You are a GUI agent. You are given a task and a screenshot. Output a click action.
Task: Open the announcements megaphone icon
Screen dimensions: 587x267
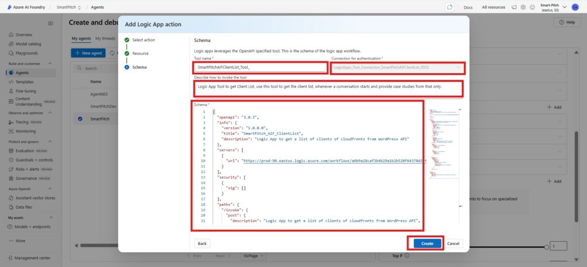pos(514,7)
